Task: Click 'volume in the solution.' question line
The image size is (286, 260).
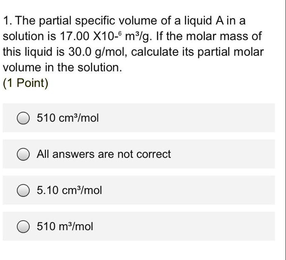Action: click(x=63, y=67)
